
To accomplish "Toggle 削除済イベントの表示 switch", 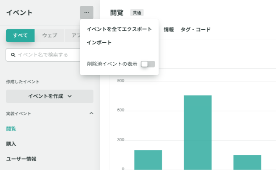I will 148,64.
